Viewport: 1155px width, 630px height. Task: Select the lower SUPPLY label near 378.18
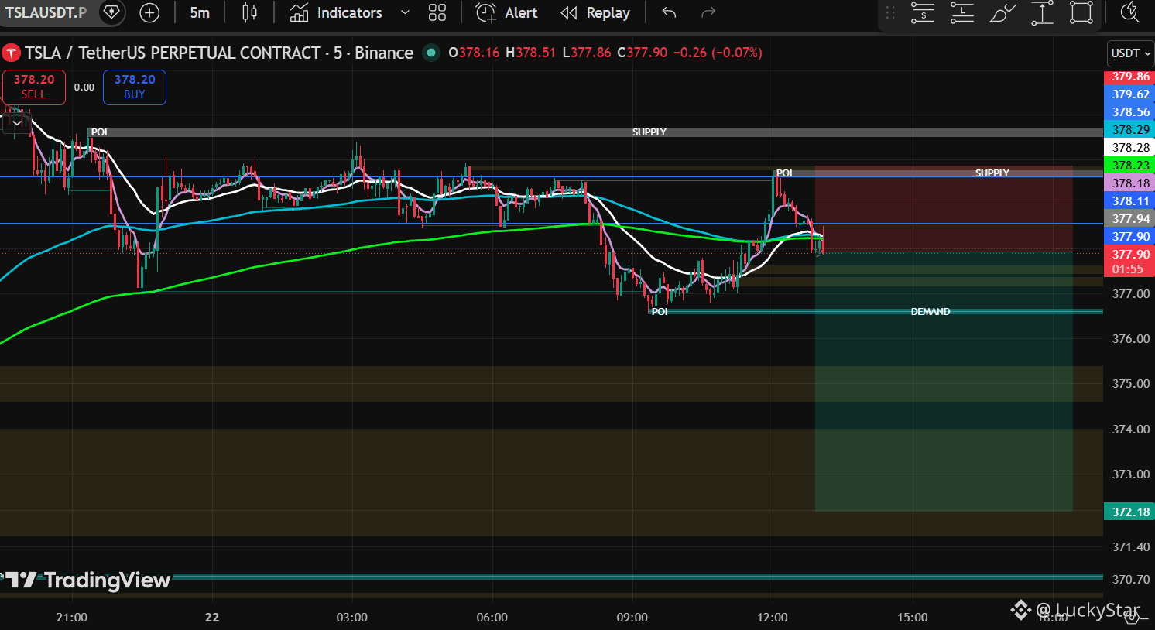click(992, 173)
